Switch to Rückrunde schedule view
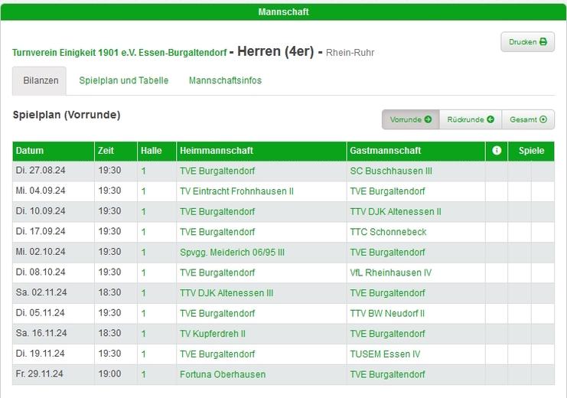This screenshot has height=398, width=567. (470, 119)
